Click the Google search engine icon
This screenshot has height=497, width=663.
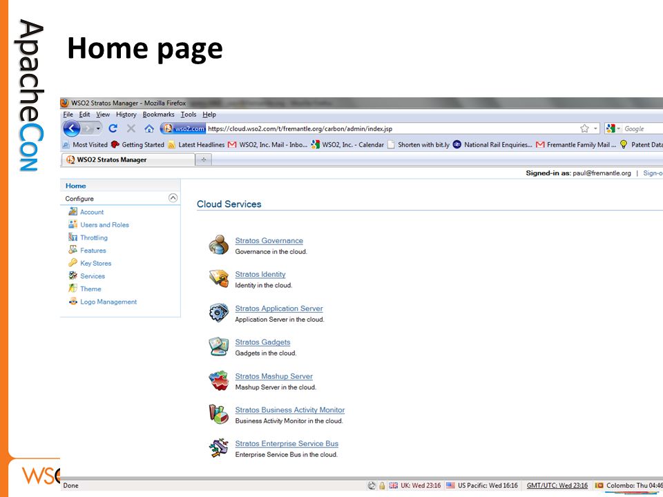pyautogui.click(x=610, y=128)
